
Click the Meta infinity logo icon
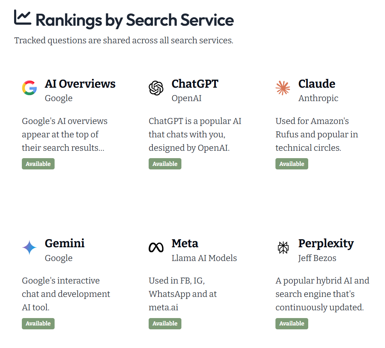(156, 248)
